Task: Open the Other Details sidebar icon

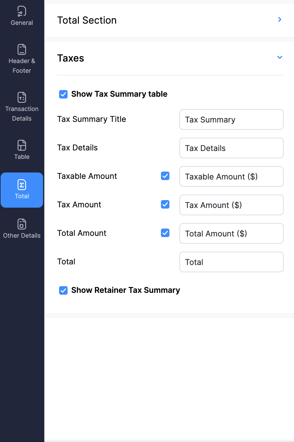Action: (x=21, y=224)
